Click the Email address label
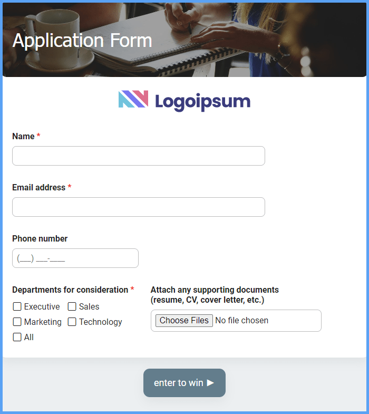The width and height of the screenshot is (369, 414). pyautogui.click(x=39, y=187)
